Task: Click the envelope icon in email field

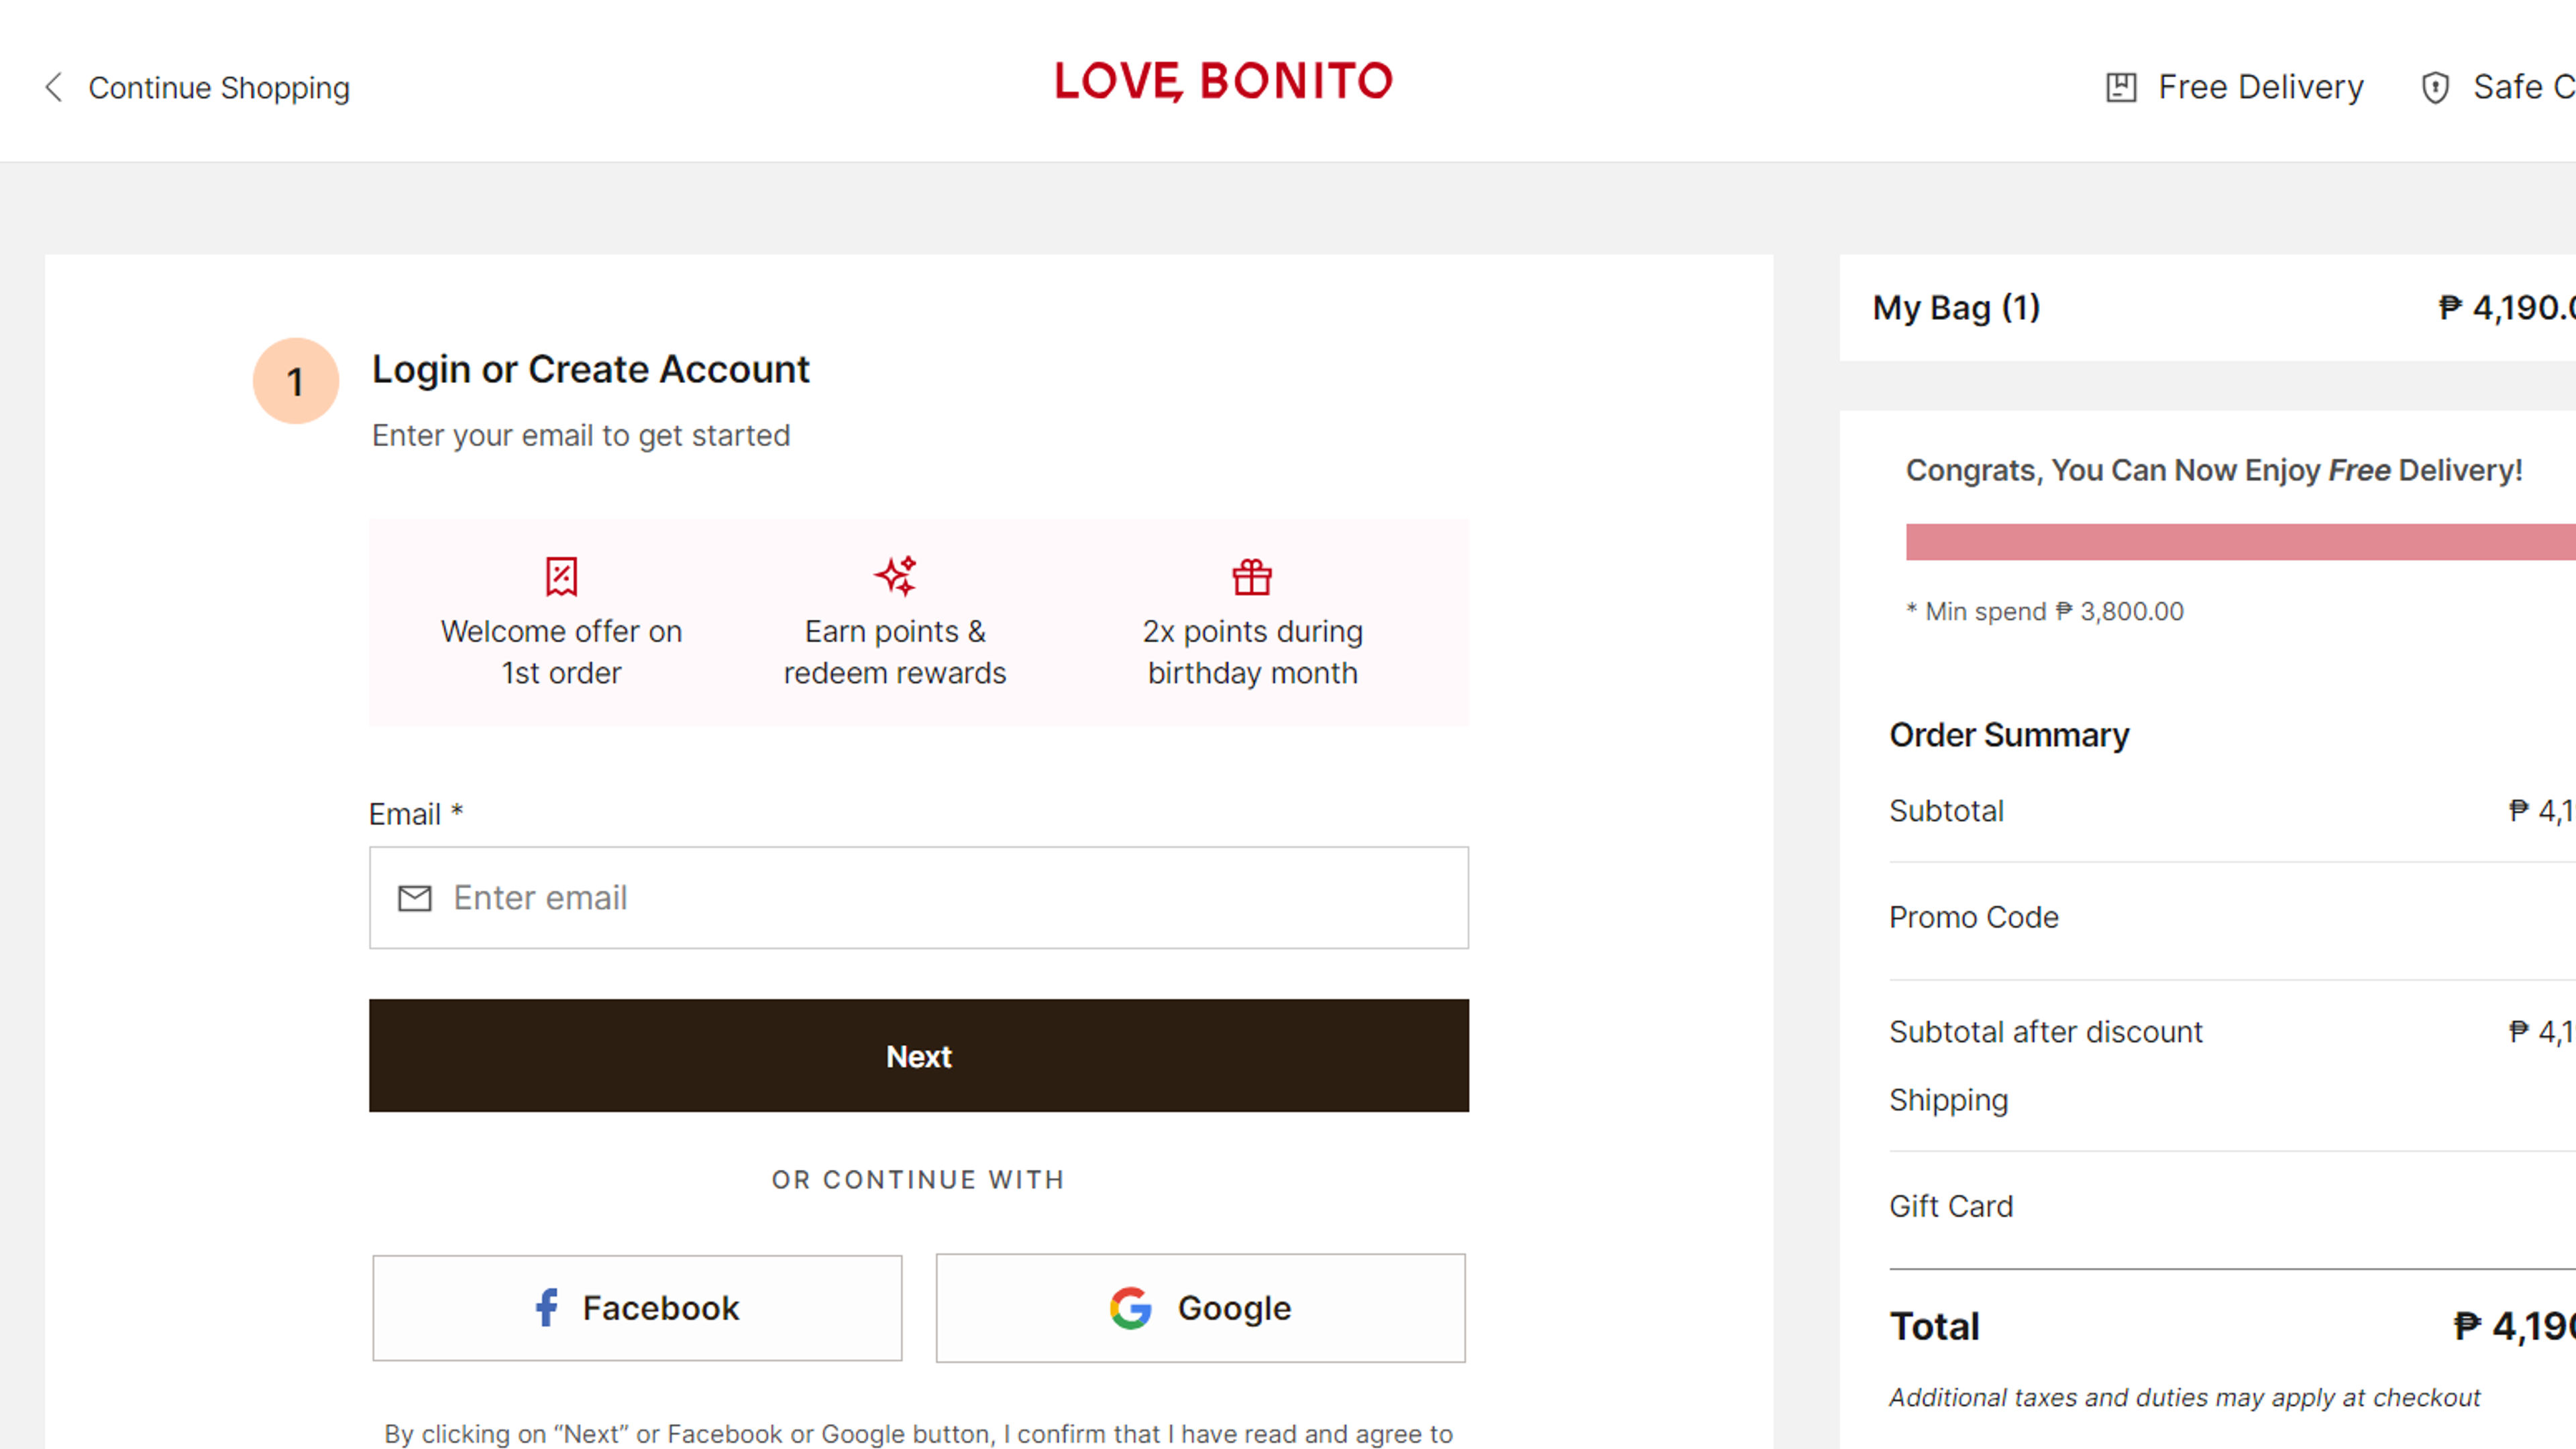Action: click(x=414, y=898)
